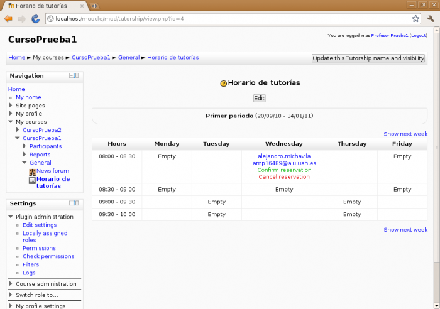
Task: Open Check permissions link
Action: pos(48,256)
